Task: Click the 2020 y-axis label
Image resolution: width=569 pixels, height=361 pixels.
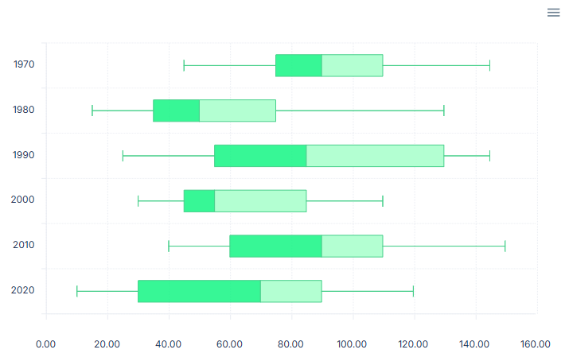Action: coord(23,291)
